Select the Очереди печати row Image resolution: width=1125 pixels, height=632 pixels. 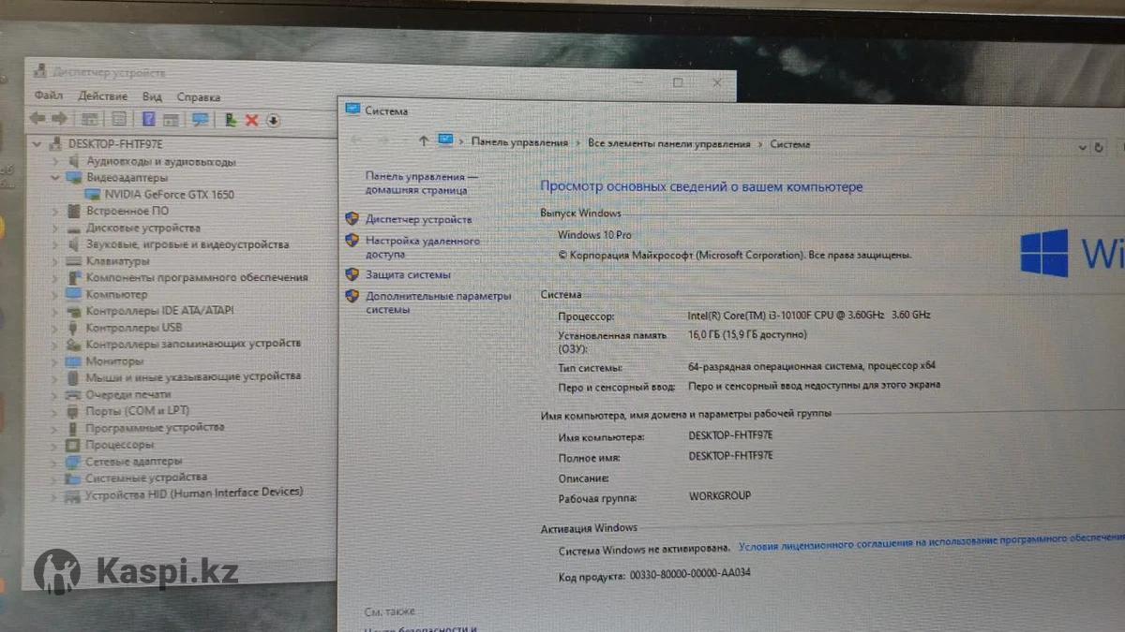pyautogui.click(x=128, y=394)
